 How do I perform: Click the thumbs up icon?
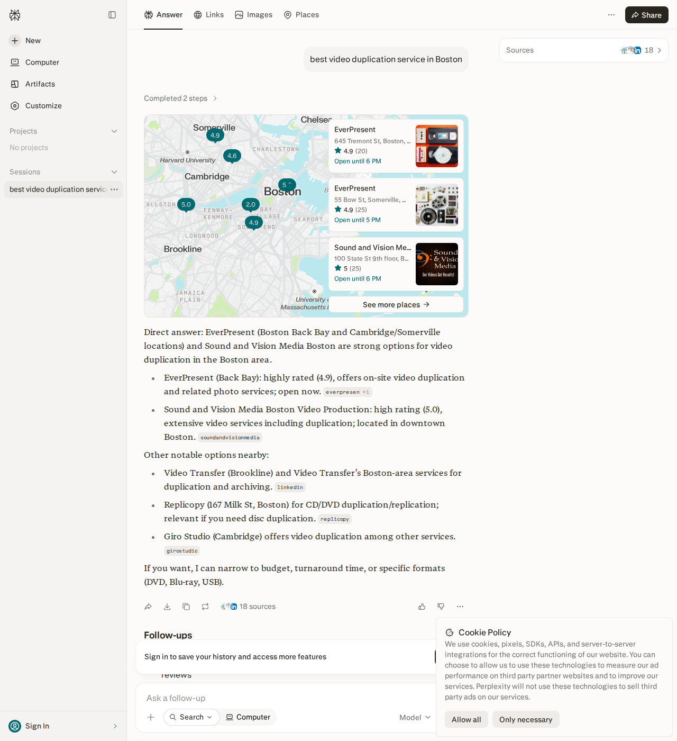click(422, 607)
